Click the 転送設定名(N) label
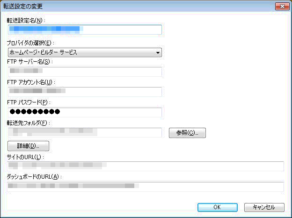Viewport: 292px width, 218px height. [26, 21]
